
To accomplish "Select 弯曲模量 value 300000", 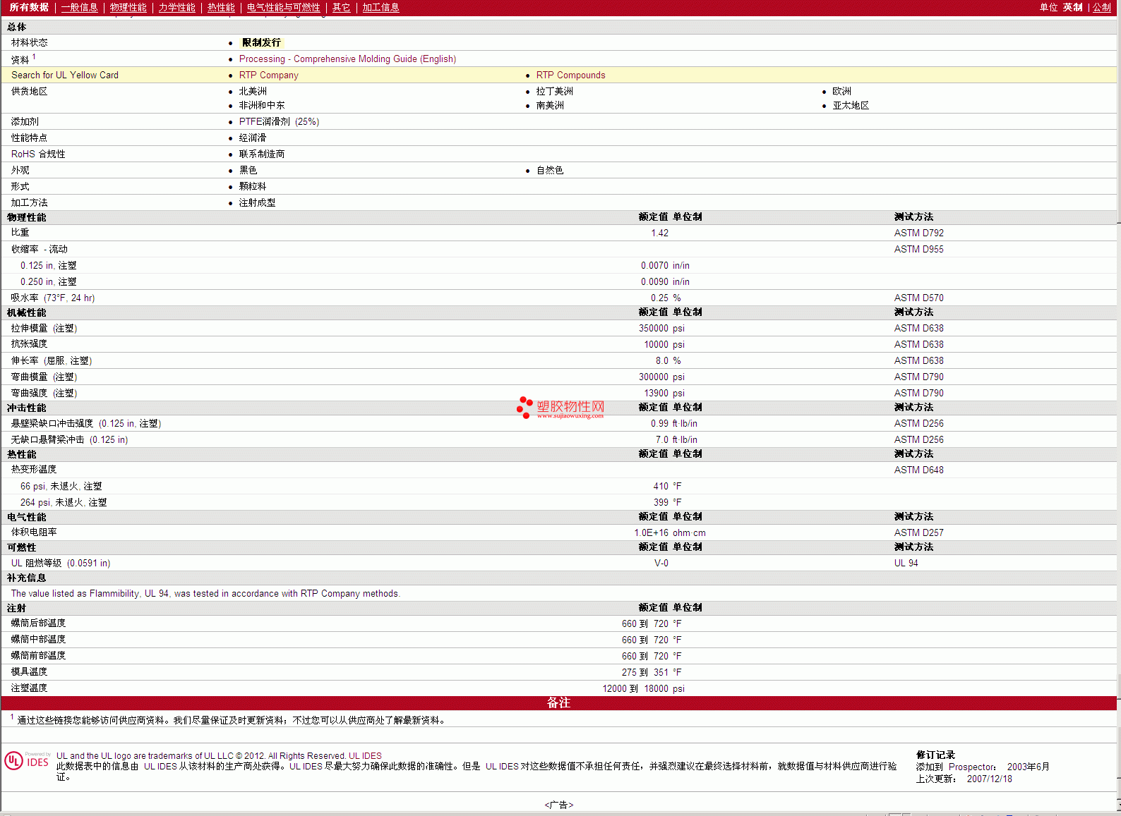I will click(x=654, y=377).
